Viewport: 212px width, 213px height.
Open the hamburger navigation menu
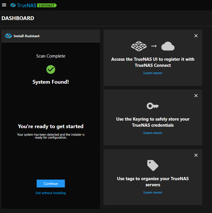pyautogui.click(x=4, y=5)
